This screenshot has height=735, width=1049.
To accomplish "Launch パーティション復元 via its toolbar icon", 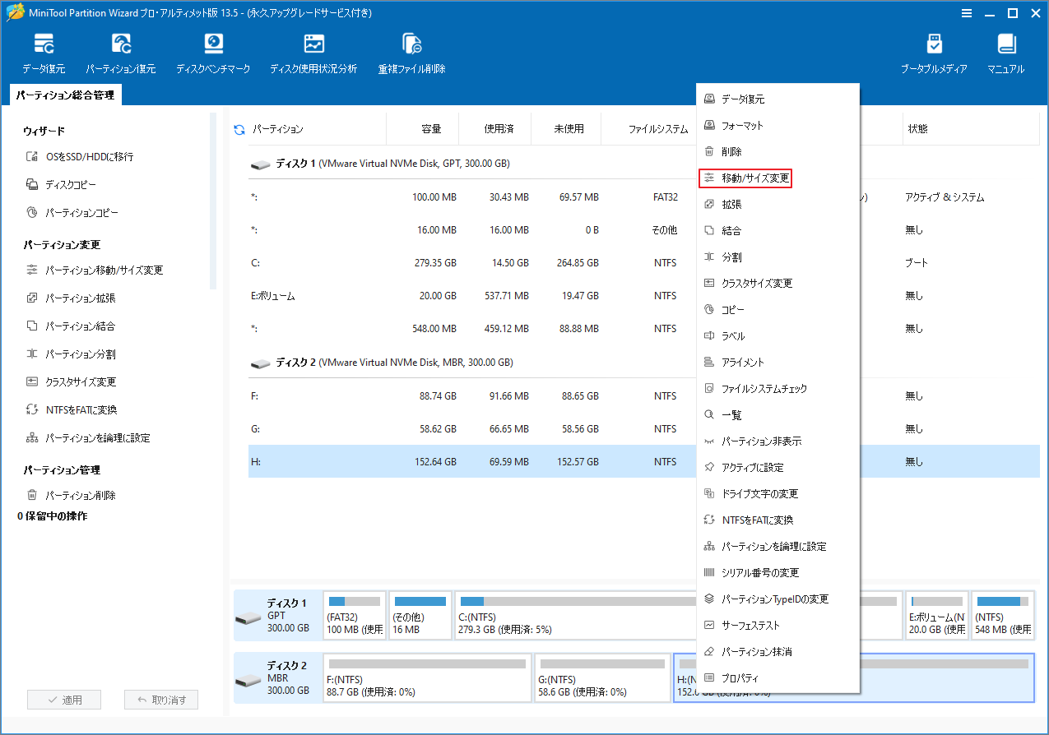I will tap(121, 51).
